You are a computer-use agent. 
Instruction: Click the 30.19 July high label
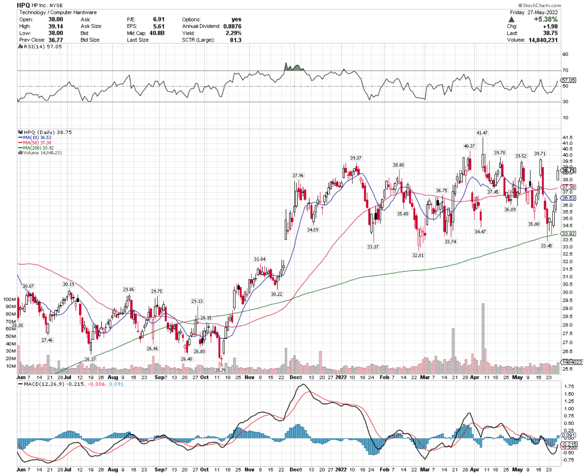[x=68, y=284]
